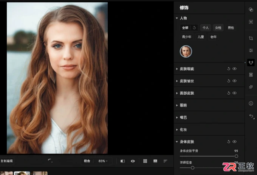Reset 皮肤皱纹 adjustments
This screenshot has height=175, width=257.
coord(229,81)
